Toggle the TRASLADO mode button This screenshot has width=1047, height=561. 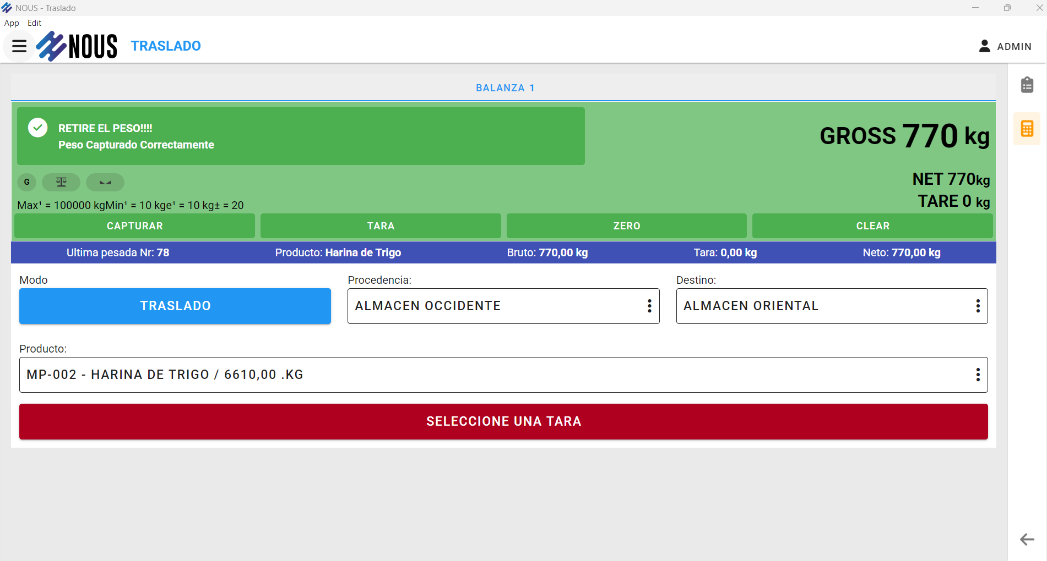tap(175, 306)
